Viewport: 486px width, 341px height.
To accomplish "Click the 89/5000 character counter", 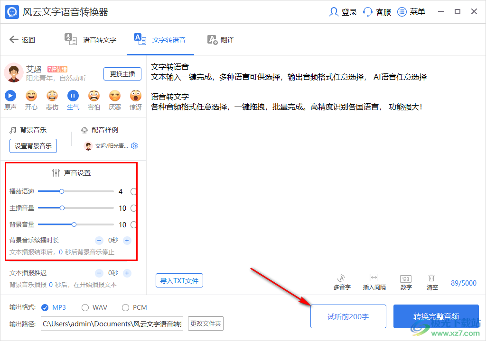I will (x=463, y=283).
